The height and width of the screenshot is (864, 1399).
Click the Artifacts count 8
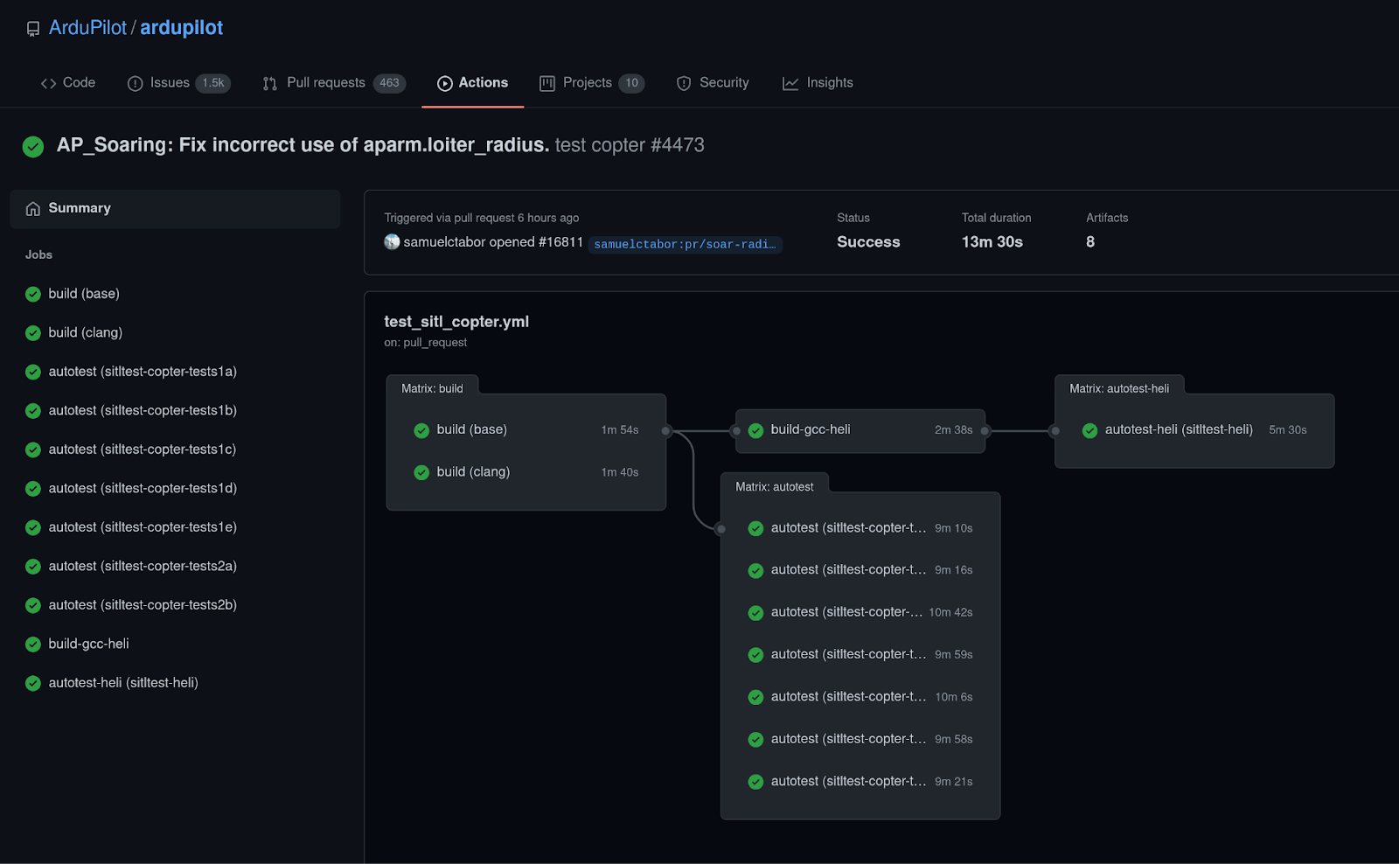click(x=1090, y=242)
